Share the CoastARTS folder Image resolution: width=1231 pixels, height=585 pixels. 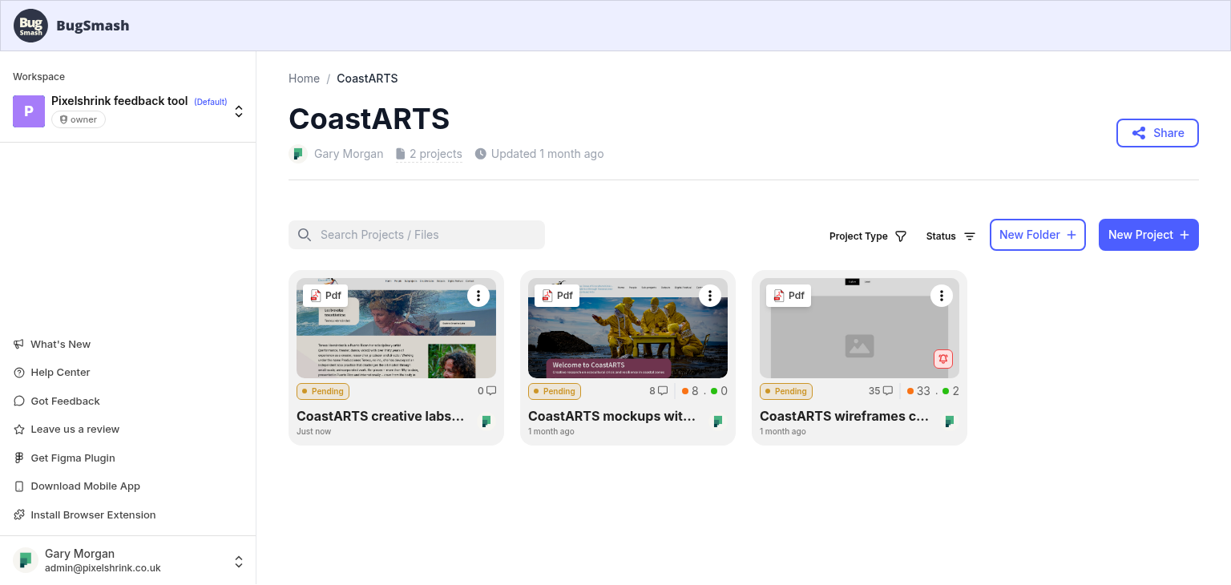1157,133
